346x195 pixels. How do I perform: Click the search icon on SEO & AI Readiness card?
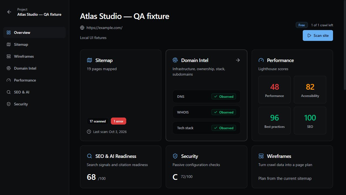[x=89, y=156]
